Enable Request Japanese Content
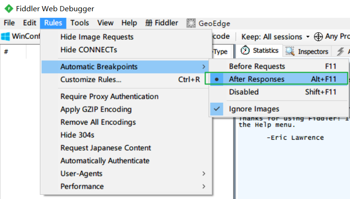Viewport: 350px width, 199px height. click(126, 148)
